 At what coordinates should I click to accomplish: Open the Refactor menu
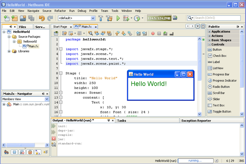click(x=60, y=11)
